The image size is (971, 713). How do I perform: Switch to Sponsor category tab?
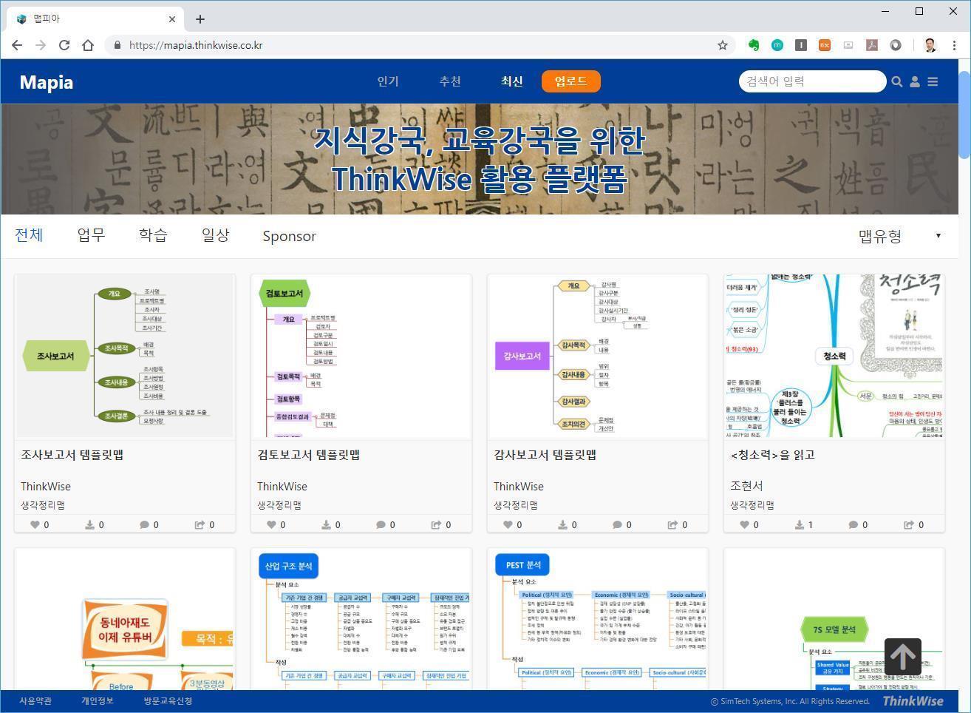(289, 236)
